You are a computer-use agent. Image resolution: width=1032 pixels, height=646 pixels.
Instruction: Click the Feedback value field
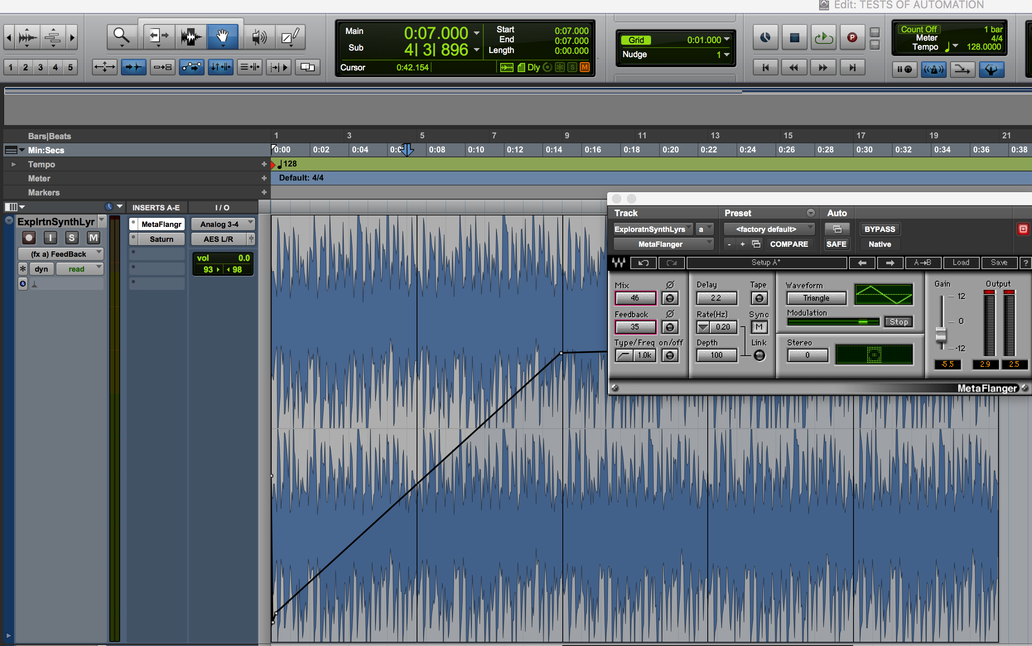pyautogui.click(x=635, y=327)
